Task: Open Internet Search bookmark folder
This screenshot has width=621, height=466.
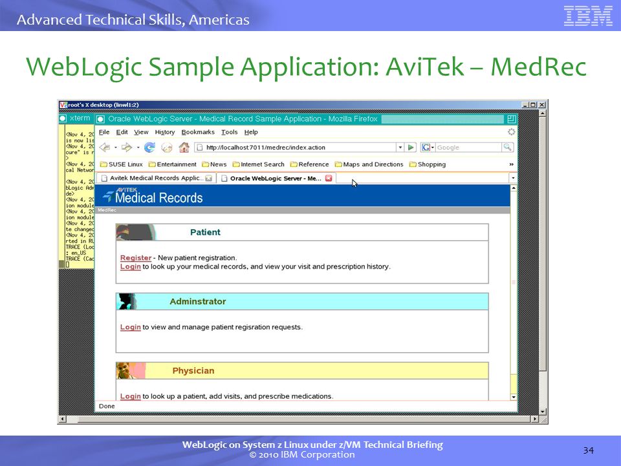Action: pyautogui.click(x=258, y=164)
